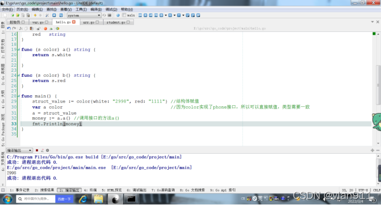Screen dimensions: 381x205
Task: Click the red breakpoint circle in editor toolbar
Action: (45, 29)
